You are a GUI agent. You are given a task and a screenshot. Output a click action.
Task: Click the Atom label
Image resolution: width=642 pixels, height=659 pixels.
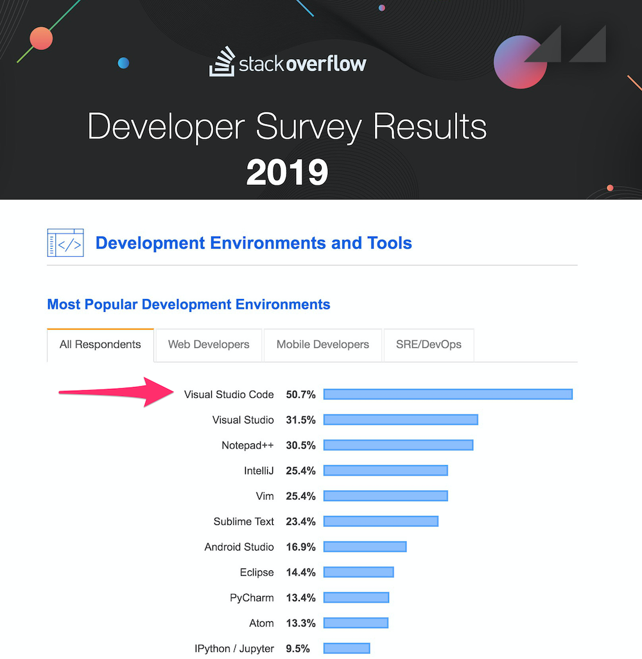click(261, 623)
